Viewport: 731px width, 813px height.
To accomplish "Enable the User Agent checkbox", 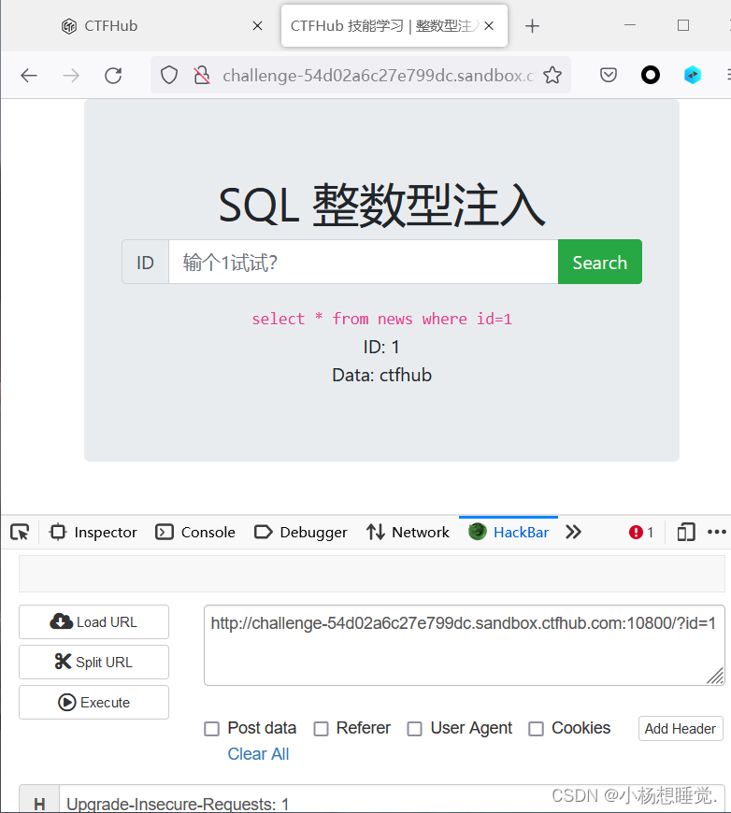I will (x=414, y=729).
